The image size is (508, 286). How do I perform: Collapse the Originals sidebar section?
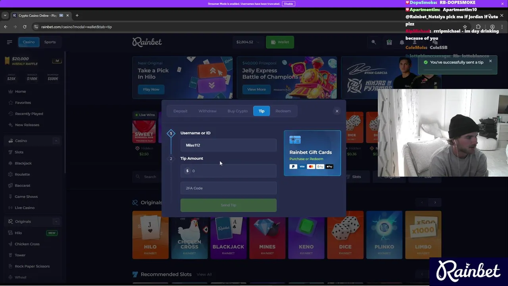56,221
